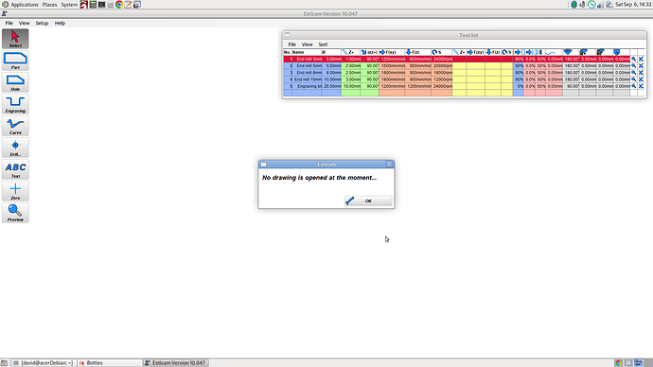Delete End mill 5mm with X icon
653x367 pixels.
(642, 66)
